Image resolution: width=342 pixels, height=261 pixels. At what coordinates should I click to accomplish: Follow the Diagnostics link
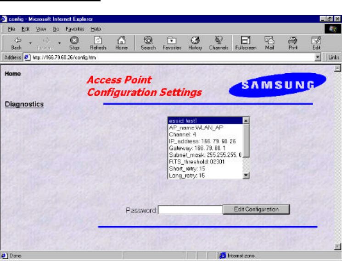[24, 104]
